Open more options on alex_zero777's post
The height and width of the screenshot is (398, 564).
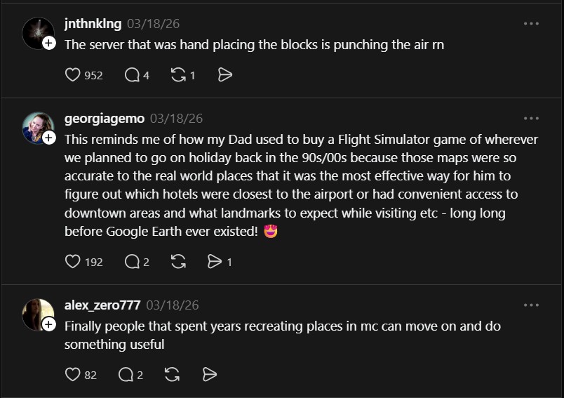pyautogui.click(x=531, y=305)
